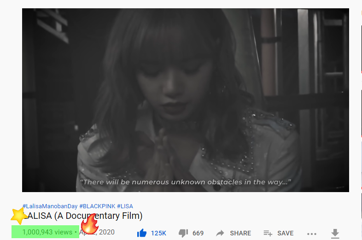Click the share arrow icon
This screenshot has width=362, height=240.
pos(220,233)
